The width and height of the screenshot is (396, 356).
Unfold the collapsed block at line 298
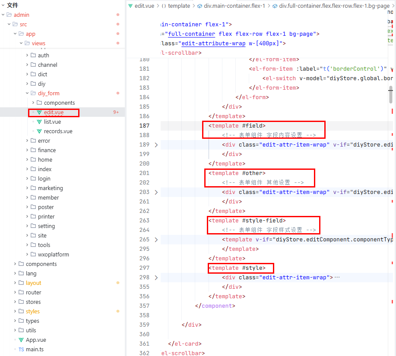(x=156, y=278)
